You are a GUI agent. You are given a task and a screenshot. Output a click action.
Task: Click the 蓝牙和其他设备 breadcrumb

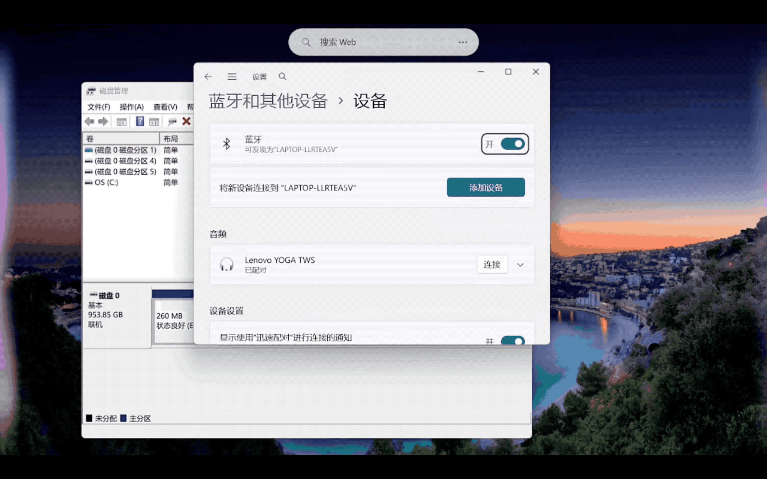coord(268,101)
